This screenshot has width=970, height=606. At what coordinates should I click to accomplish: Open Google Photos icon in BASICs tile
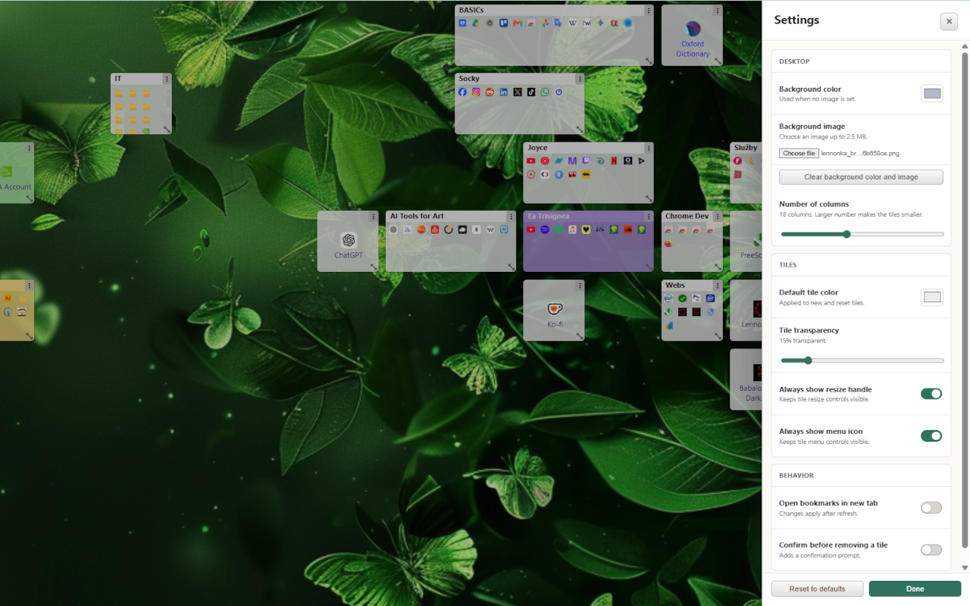[x=545, y=23]
